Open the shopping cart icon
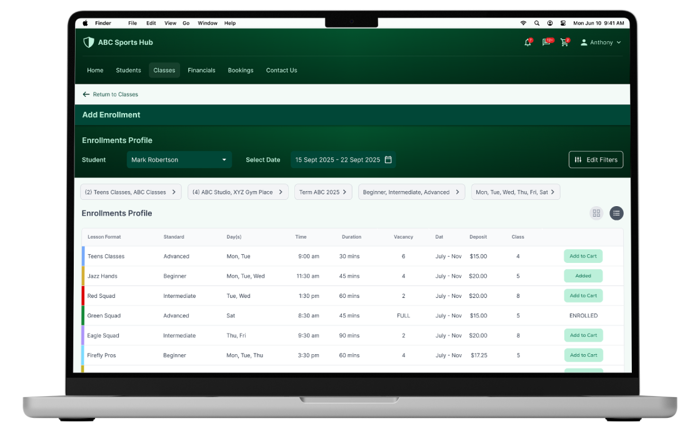 565,42
